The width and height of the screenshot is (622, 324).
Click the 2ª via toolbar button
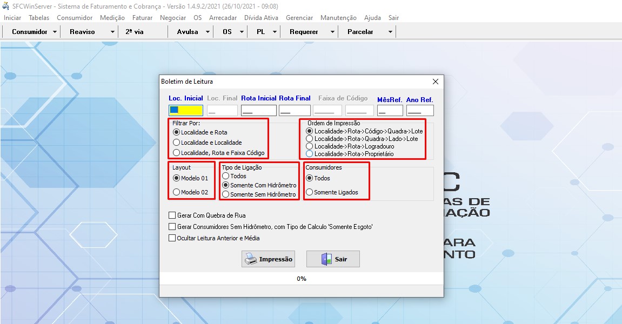135,32
